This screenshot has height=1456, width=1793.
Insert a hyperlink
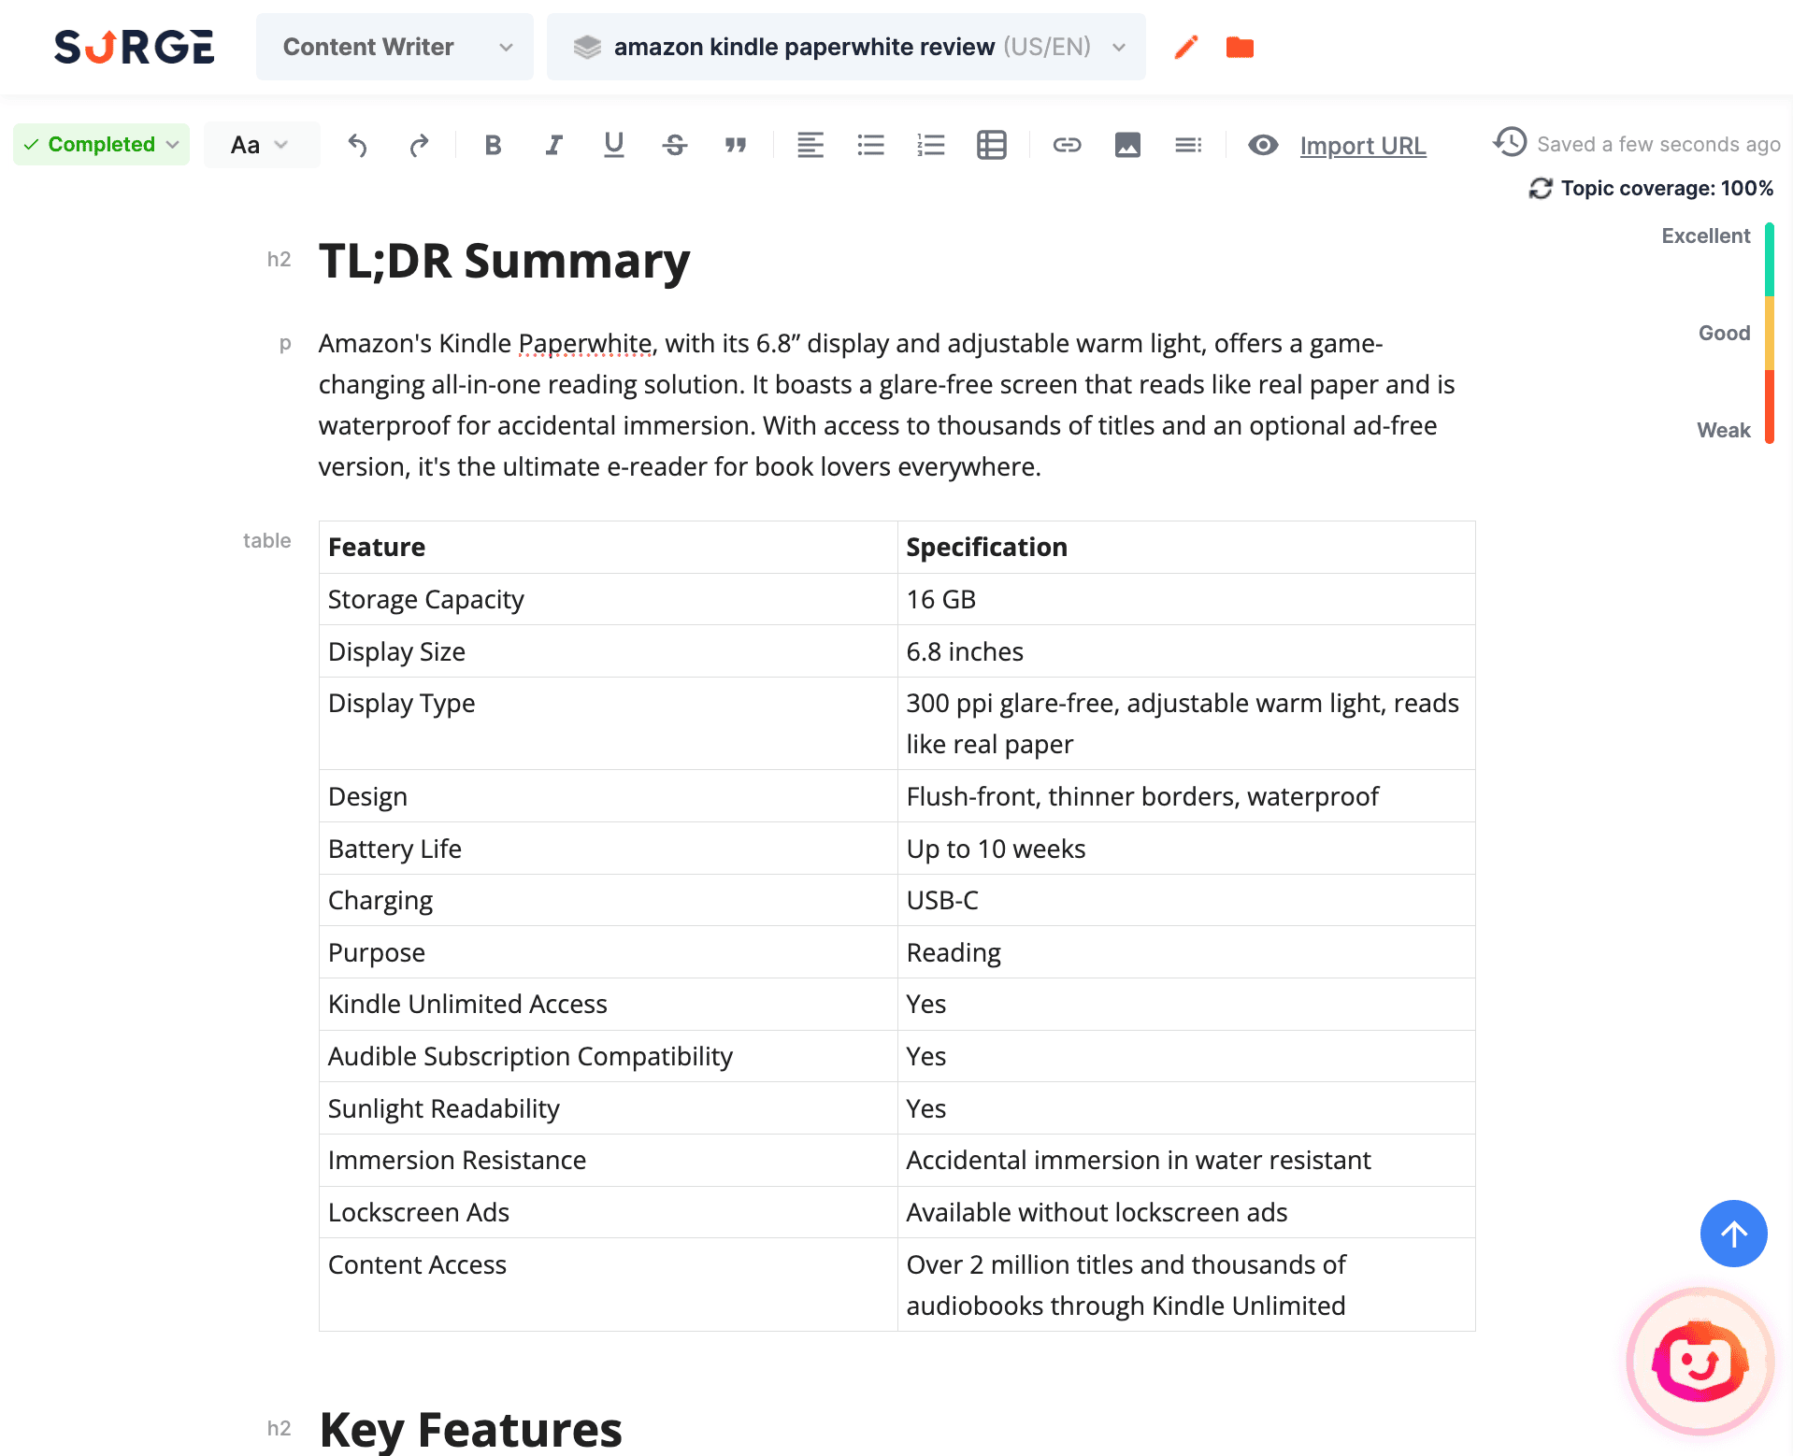tap(1067, 145)
